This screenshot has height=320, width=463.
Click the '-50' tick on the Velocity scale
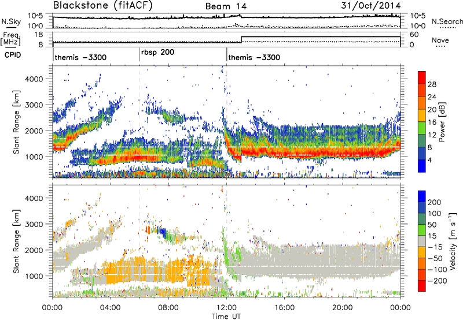click(435, 258)
